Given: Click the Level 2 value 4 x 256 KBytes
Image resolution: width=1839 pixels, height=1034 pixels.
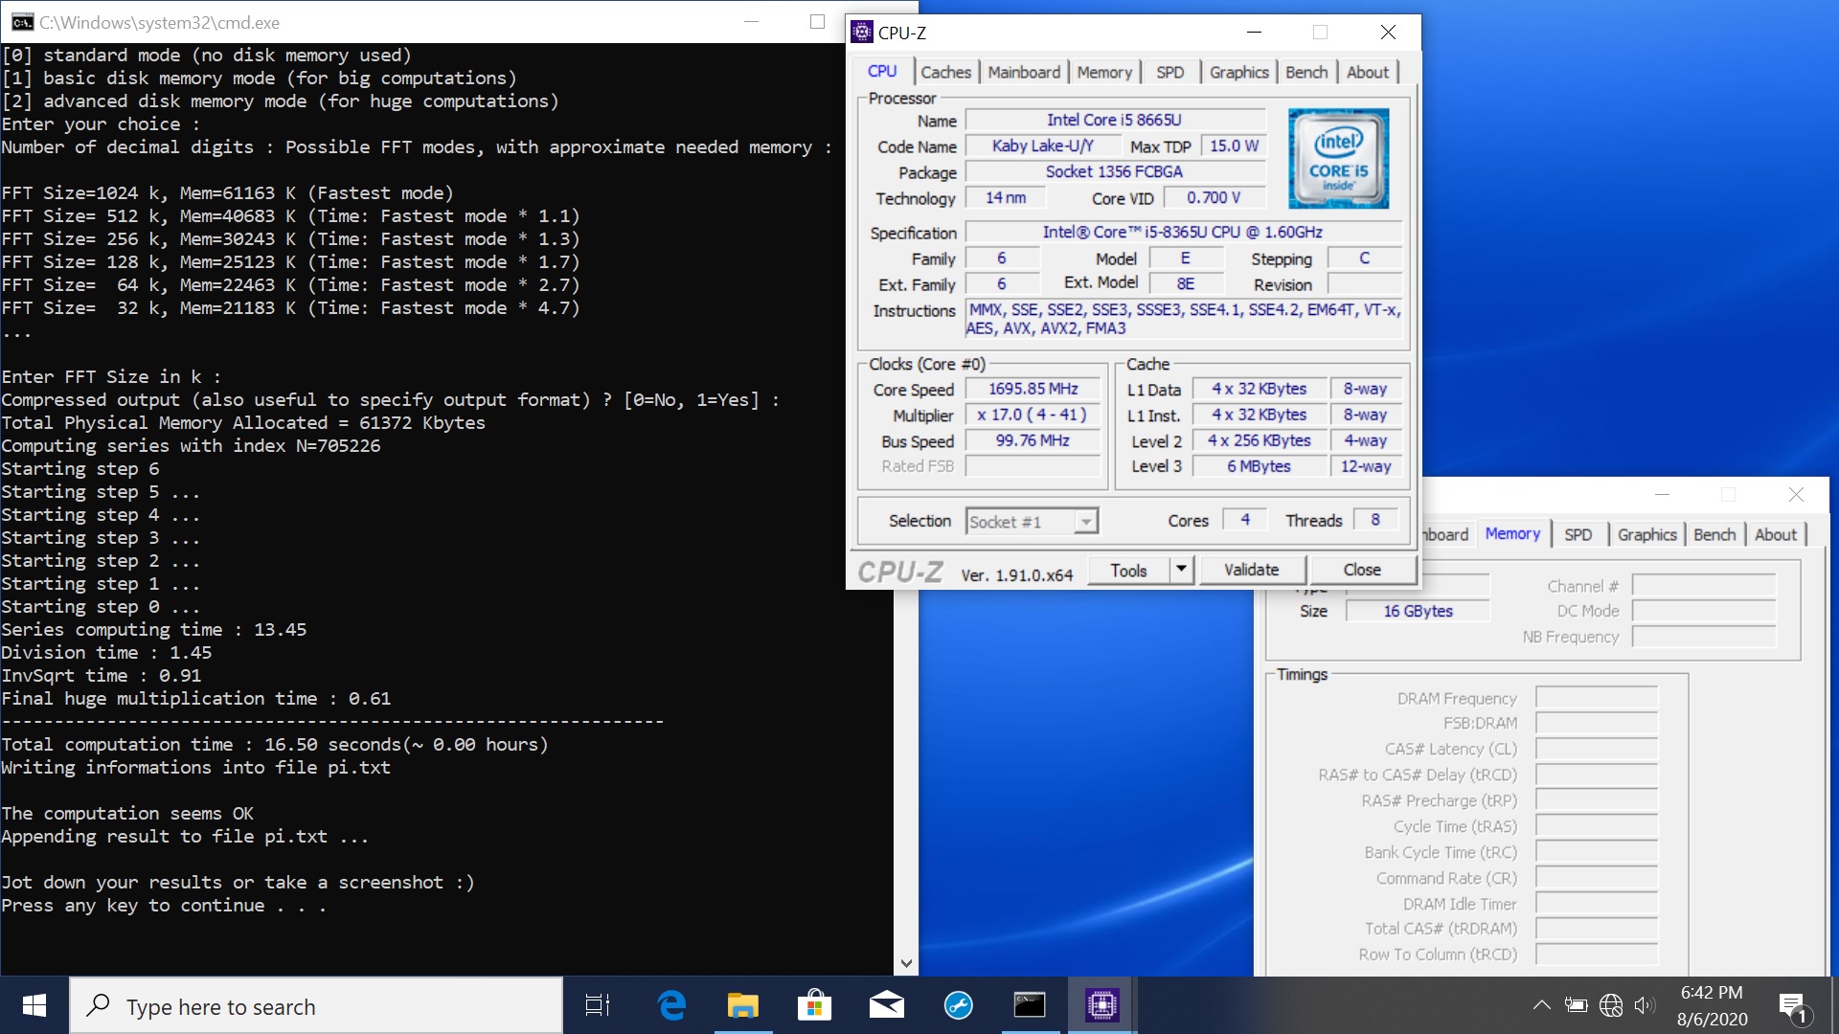Looking at the screenshot, I should (1259, 441).
